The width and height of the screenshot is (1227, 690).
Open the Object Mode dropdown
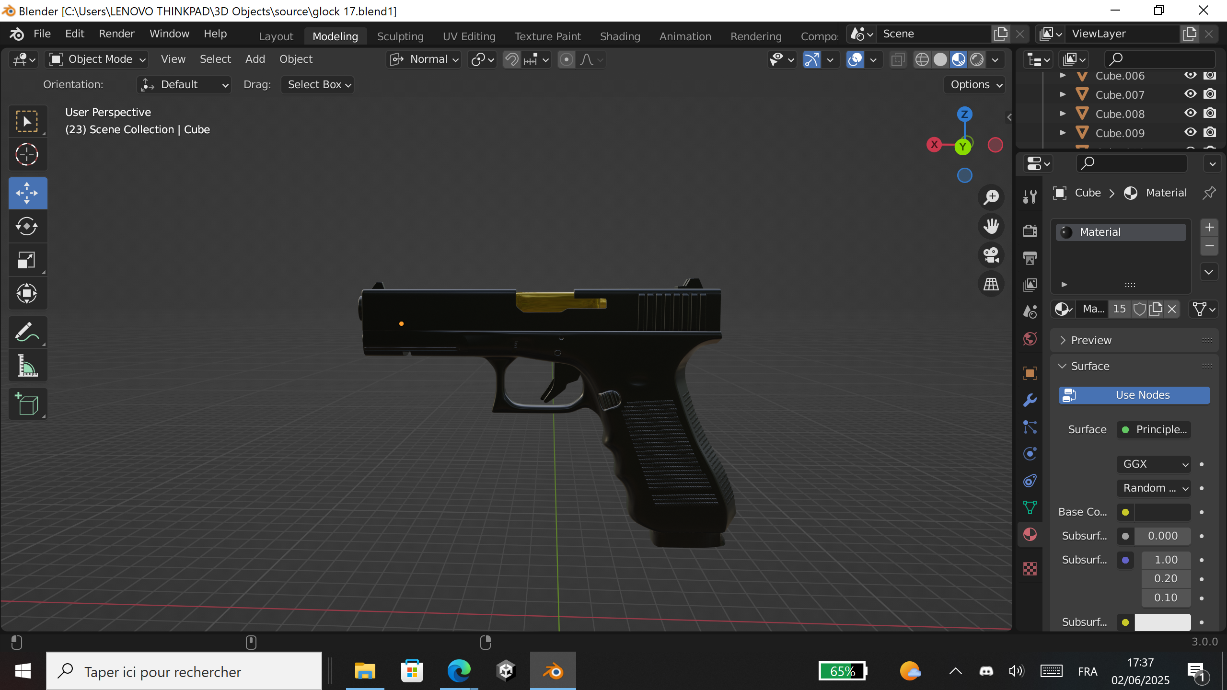[97, 59]
